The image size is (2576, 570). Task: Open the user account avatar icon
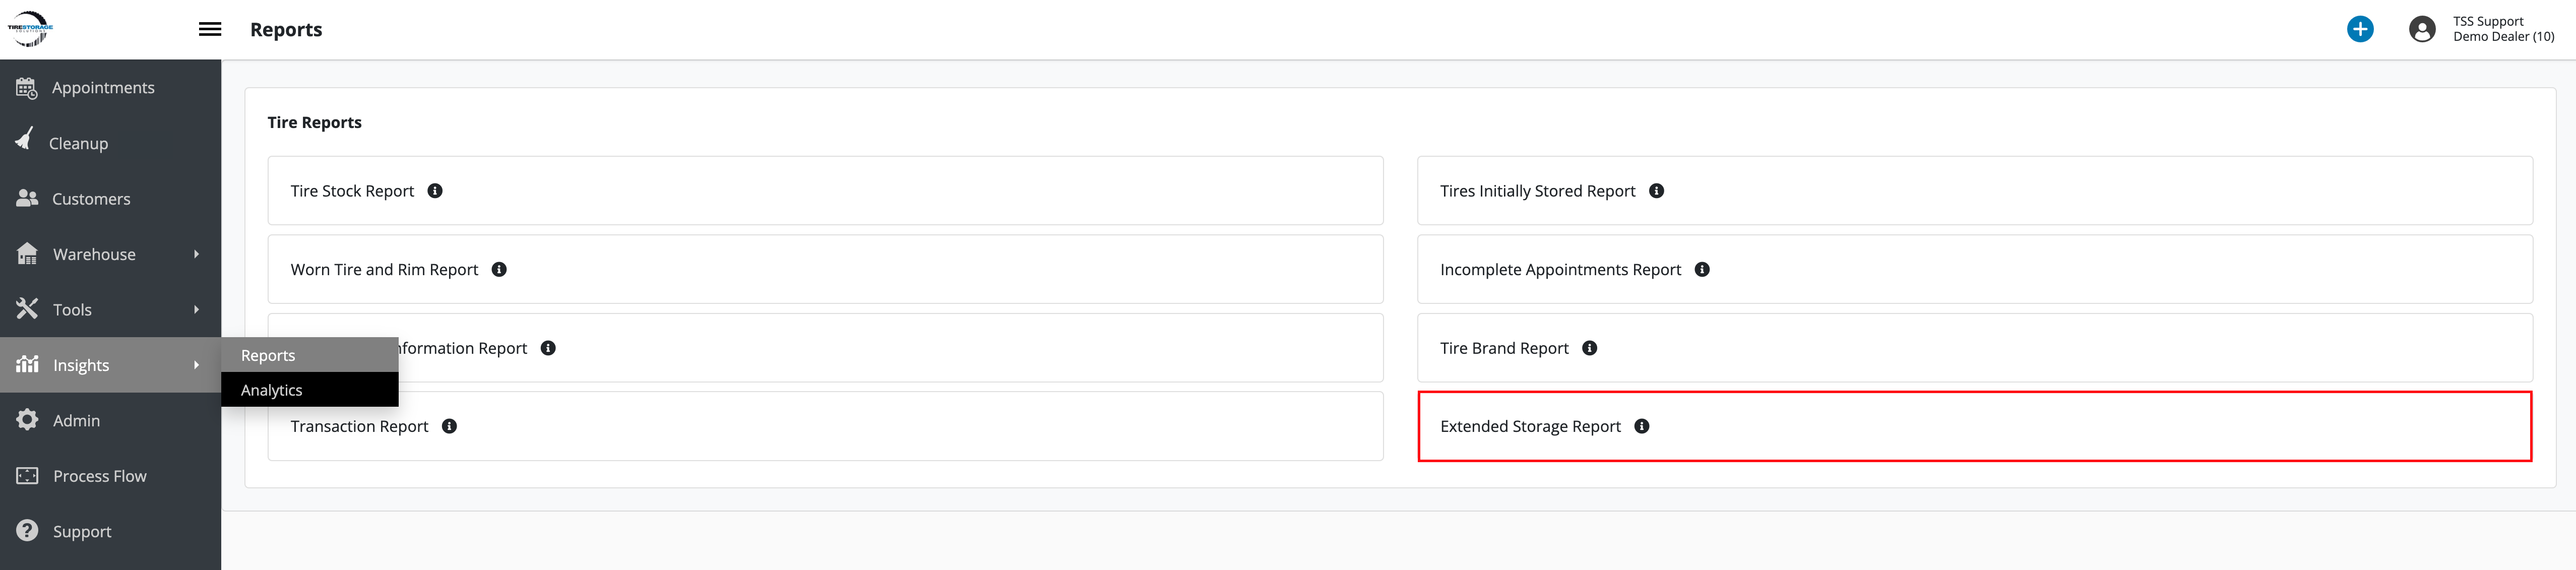(x=2422, y=29)
